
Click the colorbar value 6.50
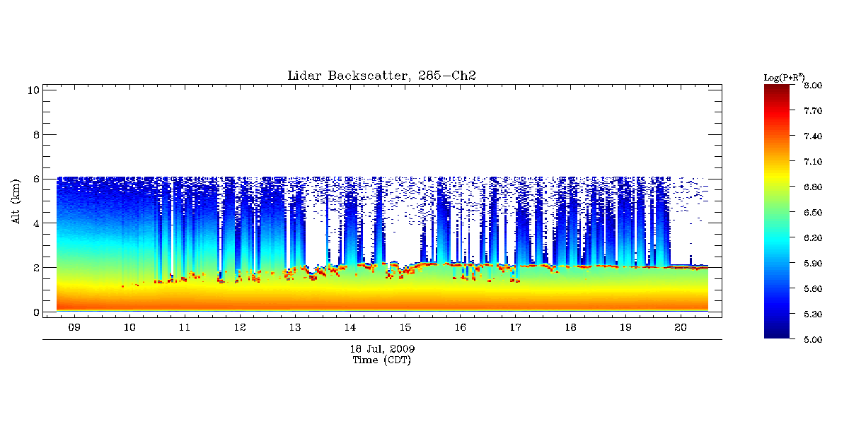click(812, 213)
